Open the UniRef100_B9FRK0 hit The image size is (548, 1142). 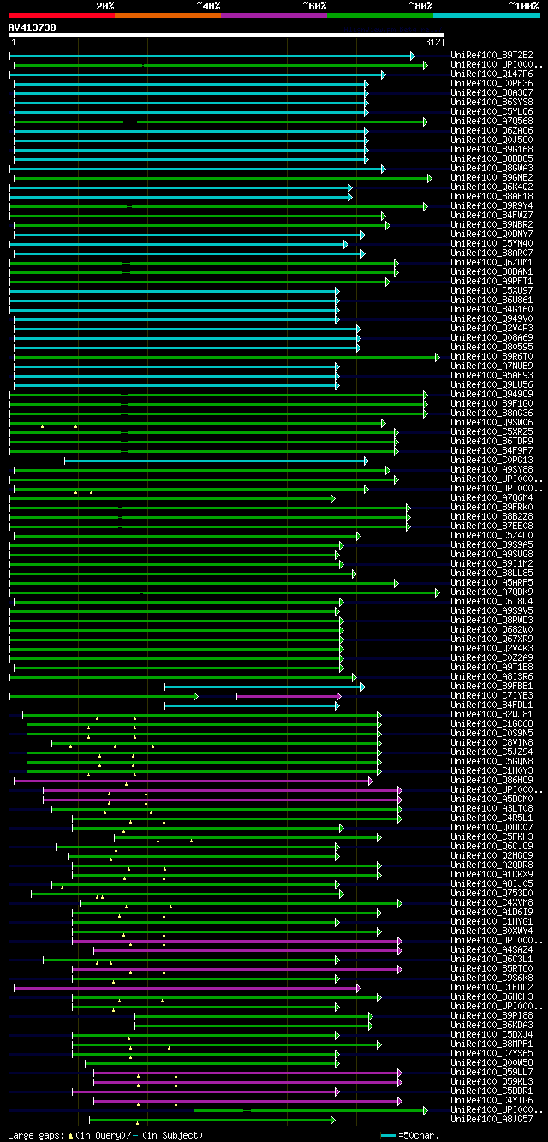point(492,508)
